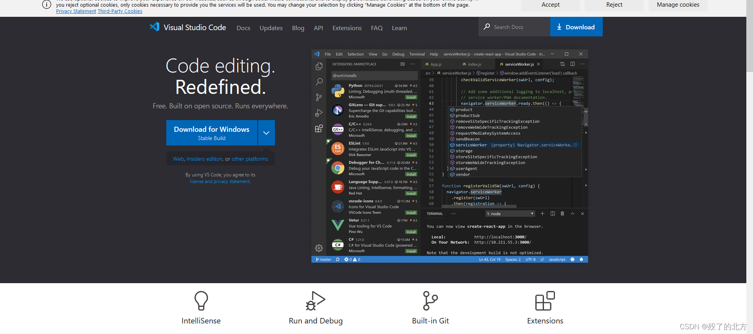
Task: Open the Extensions nav item
Action: [347, 28]
